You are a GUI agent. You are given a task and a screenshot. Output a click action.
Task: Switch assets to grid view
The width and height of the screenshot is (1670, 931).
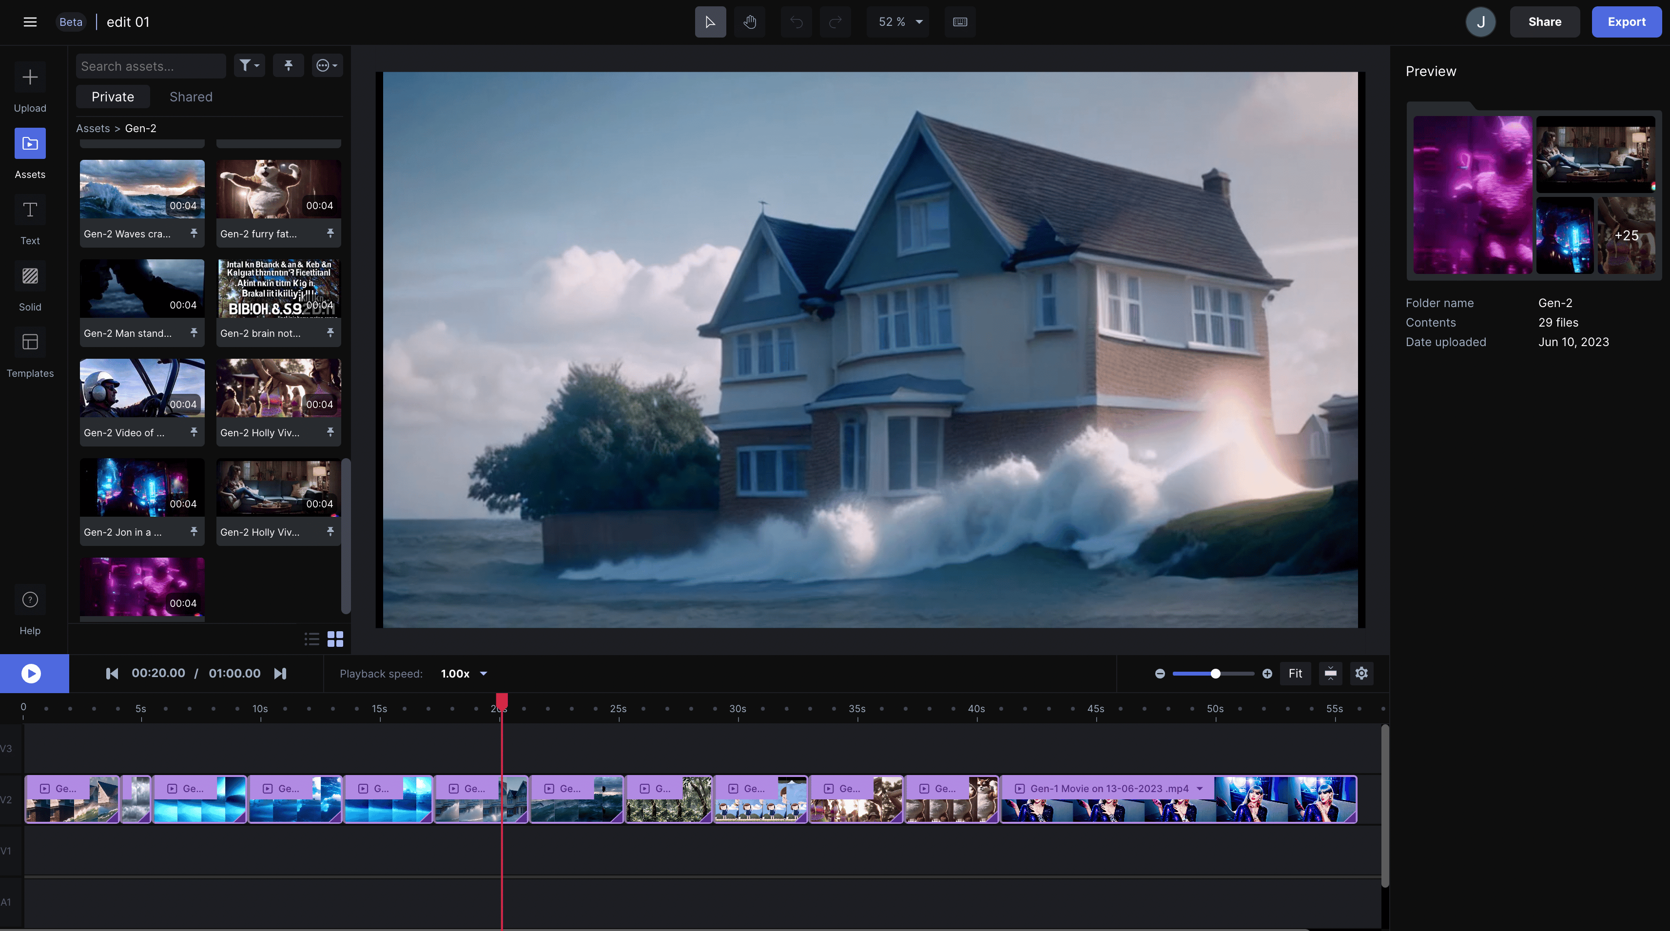pos(335,639)
